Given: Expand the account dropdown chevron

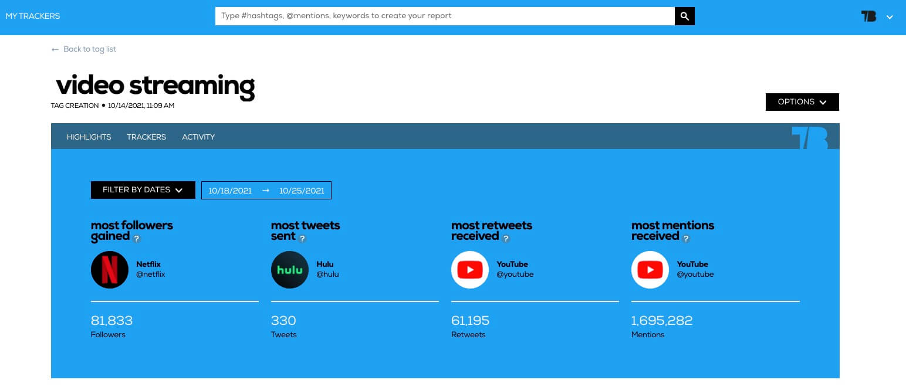Looking at the screenshot, I should tap(890, 17).
